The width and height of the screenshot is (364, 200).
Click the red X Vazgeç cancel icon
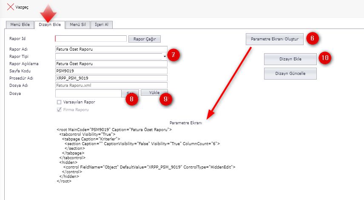[x=11, y=7]
